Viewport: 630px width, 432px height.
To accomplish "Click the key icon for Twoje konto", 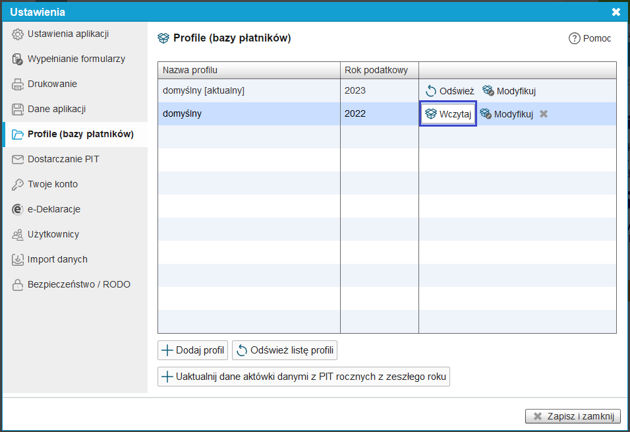I will [17, 184].
